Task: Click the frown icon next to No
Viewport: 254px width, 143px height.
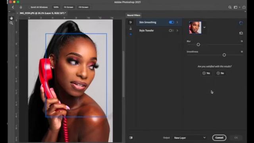Action: point(218,73)
